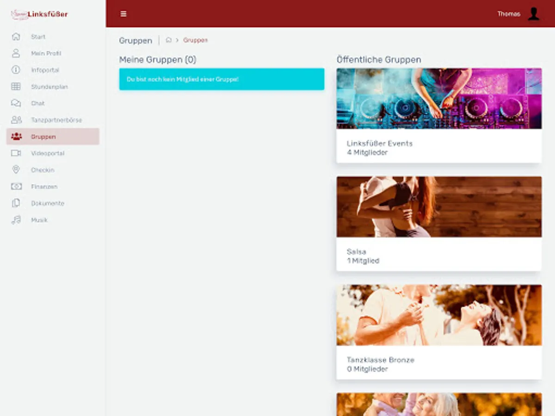Click the Gruppen breadcrumb link
The image size is (555, 416).
click(x=195, y=40)
